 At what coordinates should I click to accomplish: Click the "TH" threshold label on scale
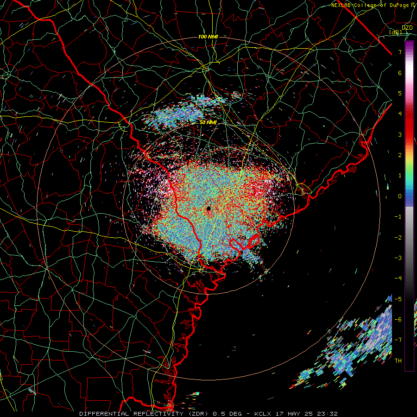pos(398,361)
